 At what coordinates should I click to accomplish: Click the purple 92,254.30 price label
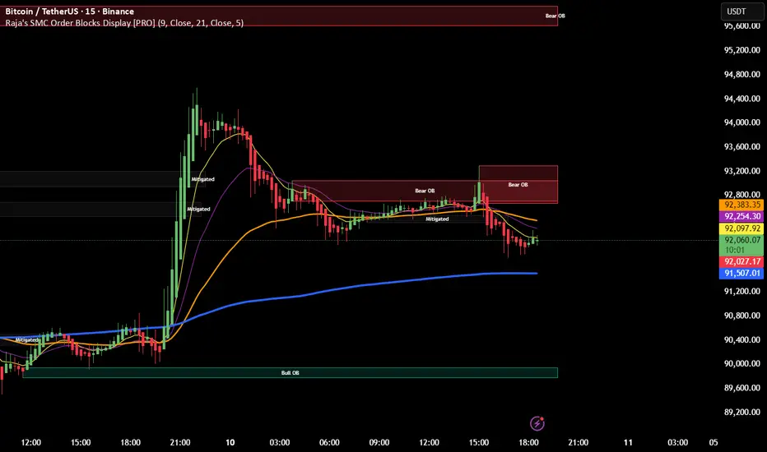(741, 216)
